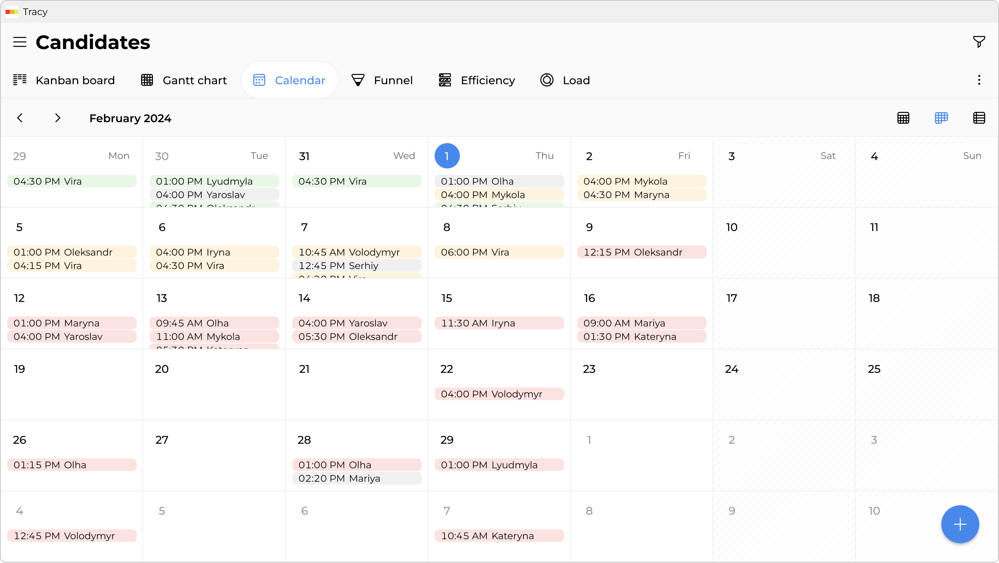
Task: Open the Load view
Action: [x=565, y=80]
